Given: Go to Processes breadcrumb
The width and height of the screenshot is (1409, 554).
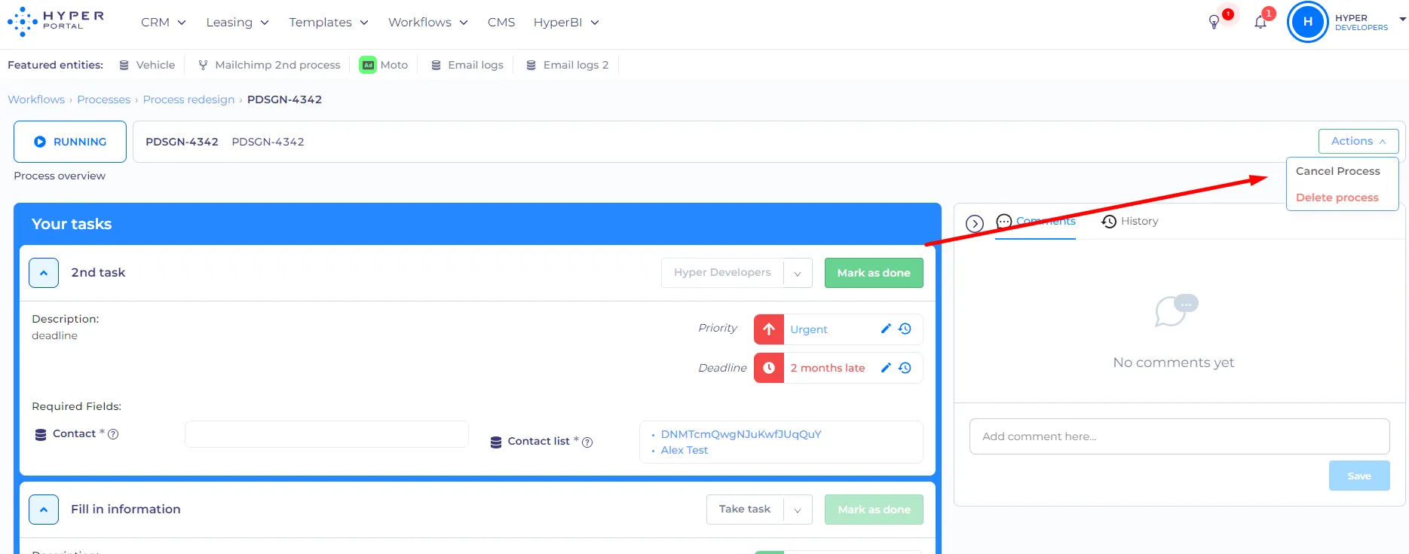Looking at the screenshot, I should click(104, 99).
